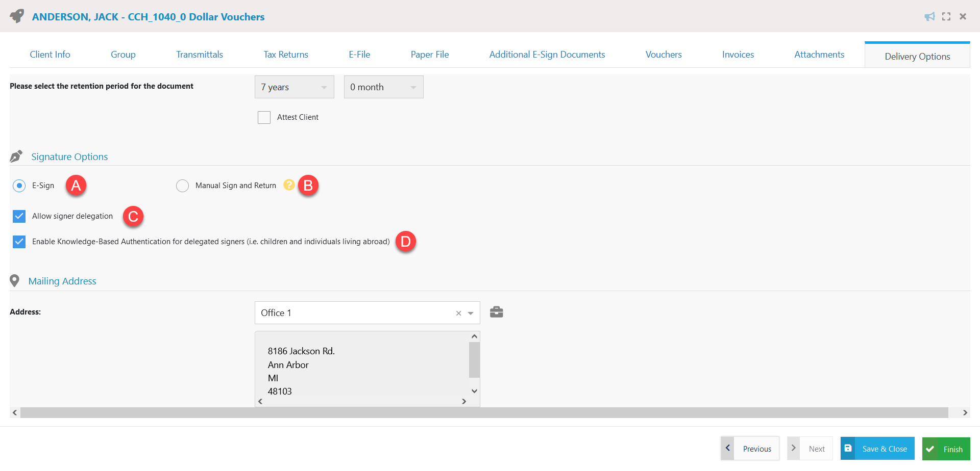This screenshot has width=980, height=471.
Task: Open the announcements megaphone icon
Action: 929,16
